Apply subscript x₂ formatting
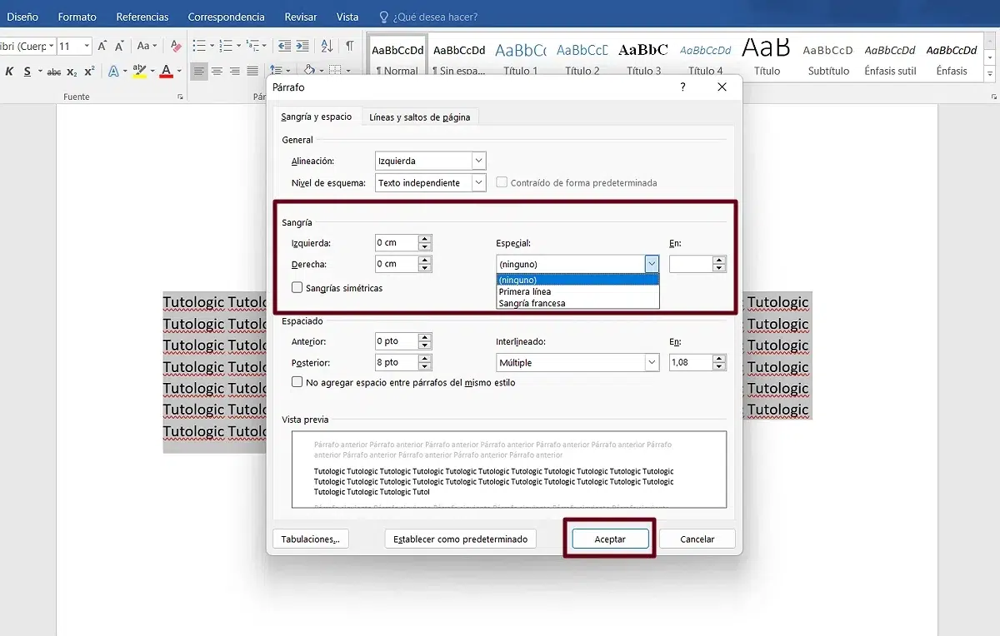The image size is (1000, 636). (72, 72)
